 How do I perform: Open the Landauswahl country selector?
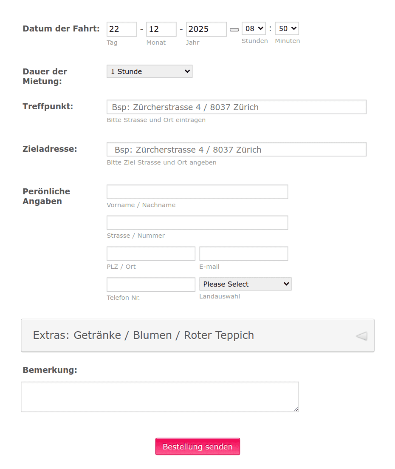pos(245,284)
